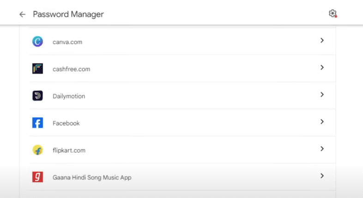Open flipkart.com saved password

69,150
